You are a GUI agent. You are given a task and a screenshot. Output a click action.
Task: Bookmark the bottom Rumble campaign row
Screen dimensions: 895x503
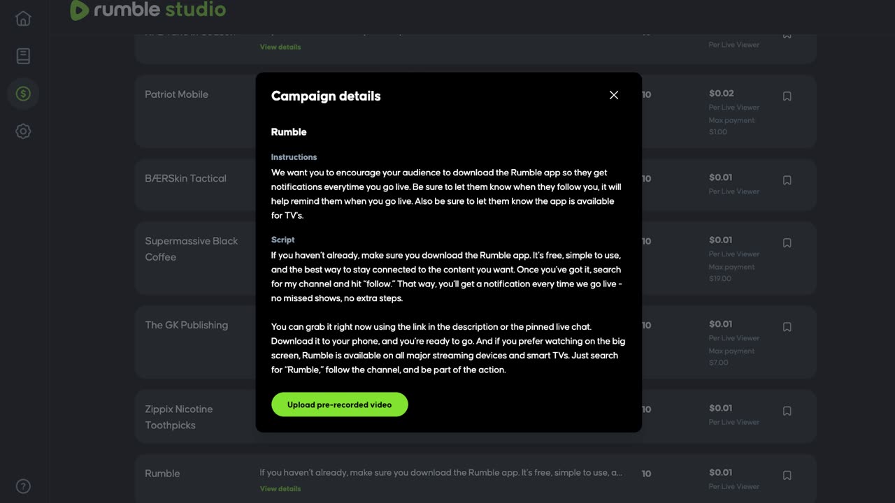pos(787,475)
